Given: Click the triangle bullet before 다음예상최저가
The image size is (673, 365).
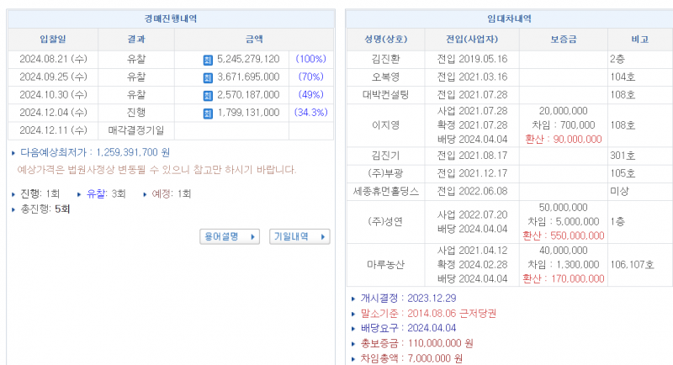Looking at the screenshot, I should click(13, 153).
